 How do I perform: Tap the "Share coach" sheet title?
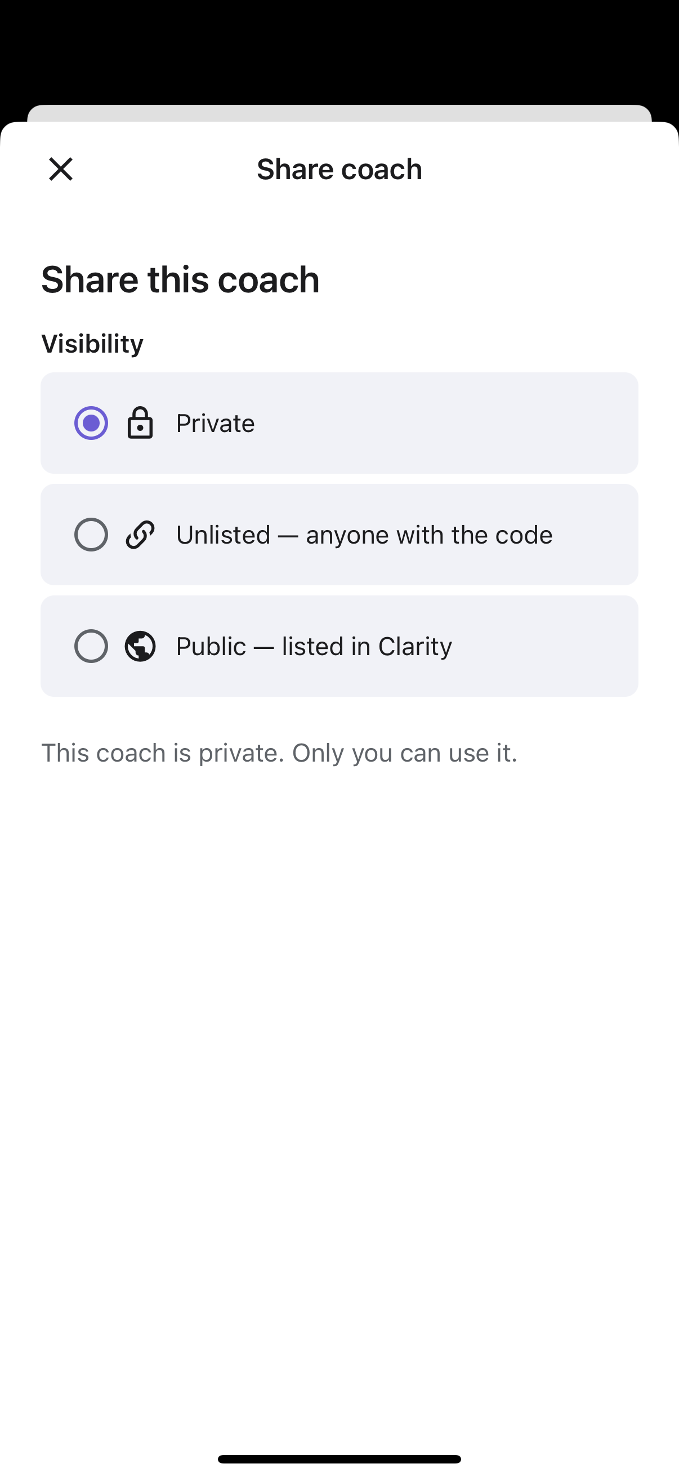pyautogui.click(x=339, y=169)
